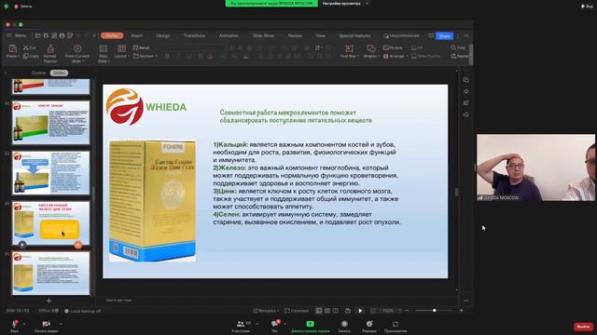Click green screen share button in Zoom
The image size is (597, 335).
pos(311,326)
